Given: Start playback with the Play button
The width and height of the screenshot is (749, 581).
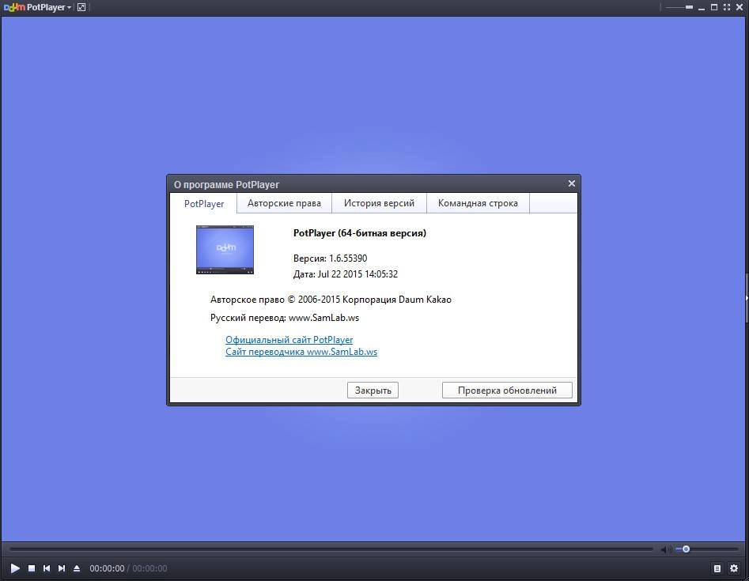Looking at the screenshot, I should pos(15,568).
